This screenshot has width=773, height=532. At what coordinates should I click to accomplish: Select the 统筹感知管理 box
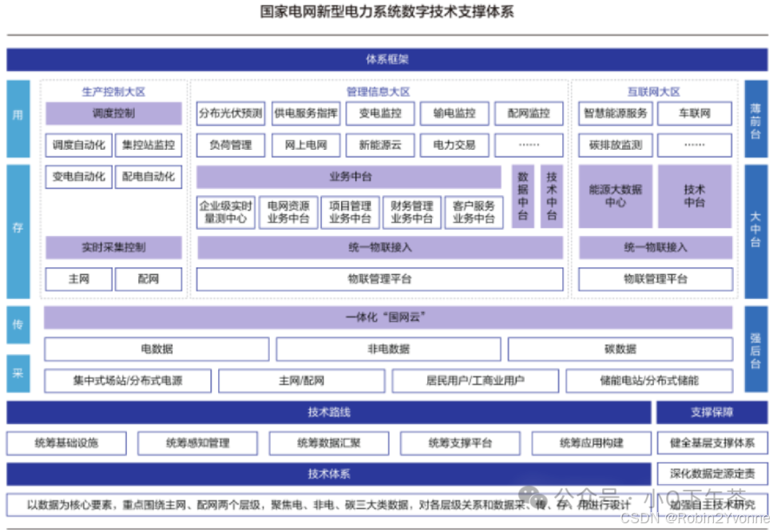(198, 443)
